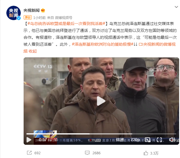The width and height of the screenshot is (180, 158).
Task: Open hashtag 乌总统告诉欧盟或是最后一次看到我活着
Action: pyautogui.click(x=66, y=24)
